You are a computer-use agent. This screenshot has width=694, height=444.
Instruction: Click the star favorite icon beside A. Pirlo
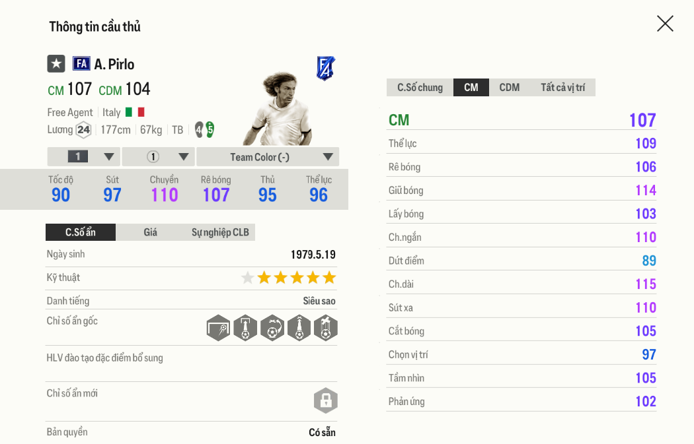56,63
